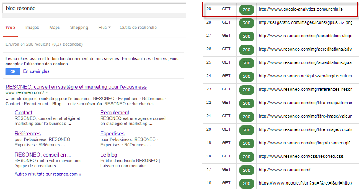Switch to the Images tab
The width and height of the screenshot is (359, 191).
(x=32, y=28)
